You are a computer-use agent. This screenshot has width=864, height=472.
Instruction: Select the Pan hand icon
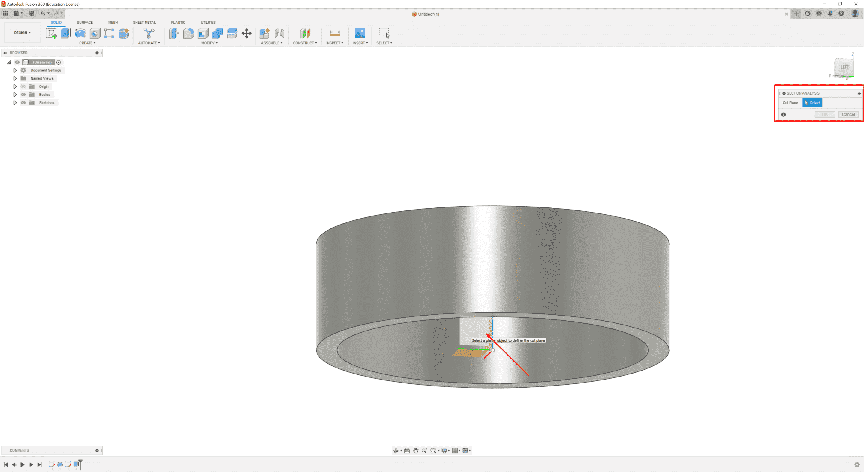(416, 450)
